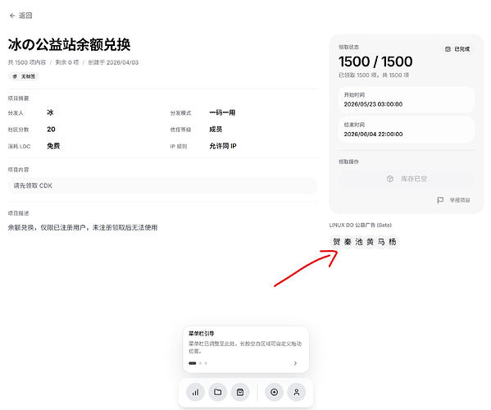The height and width of the screenshot is (410, 491).
Task: Open the bar chart dashboard icon
Action: pyautogui.click(x=195, y=392)
